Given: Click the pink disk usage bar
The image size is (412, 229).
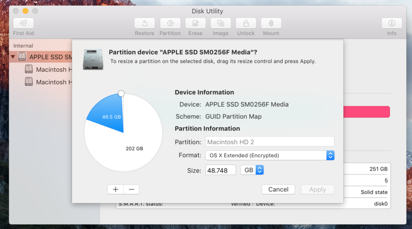Looking at the screenshot, I should pyautogui.click(x=367, y=112).
